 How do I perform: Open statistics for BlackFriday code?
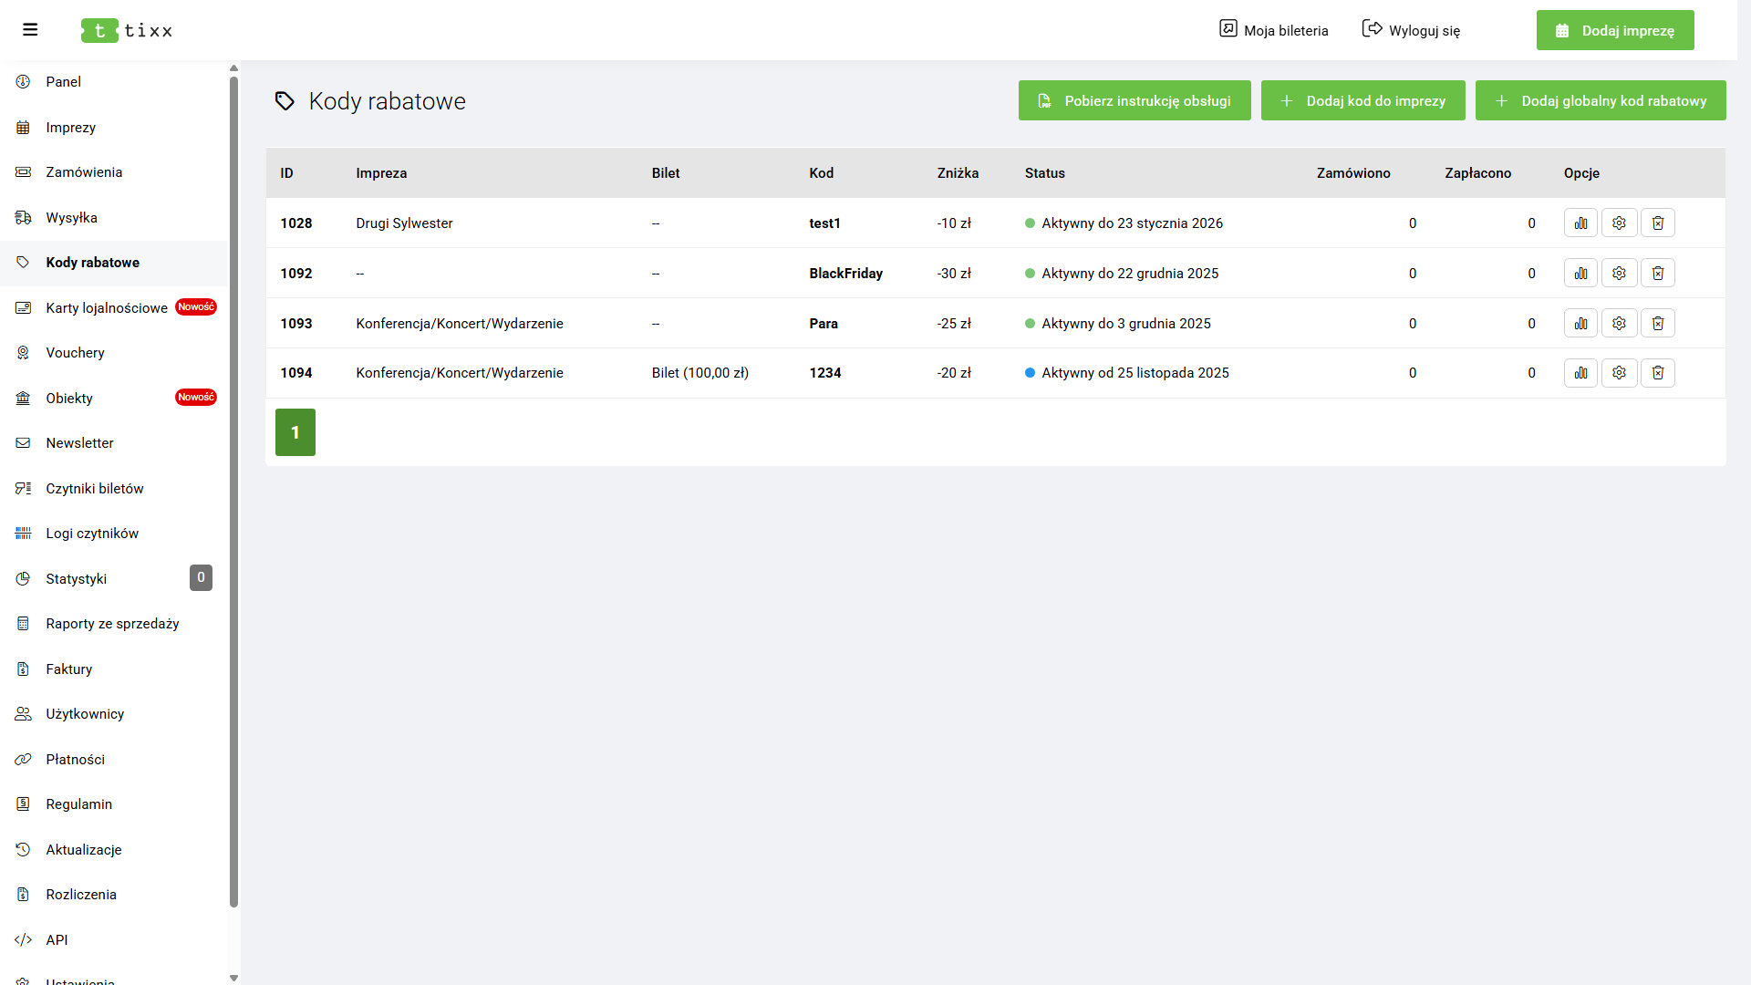click(1580, 274)
